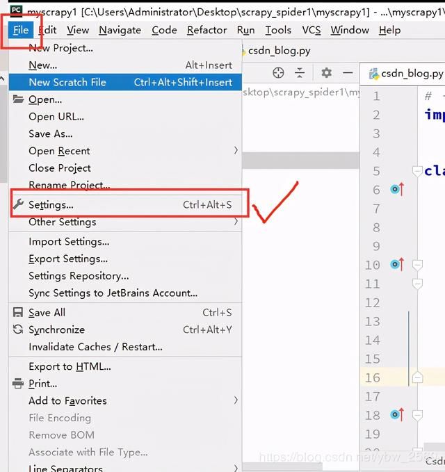Click Export Settings... entry

coord(125,259)
